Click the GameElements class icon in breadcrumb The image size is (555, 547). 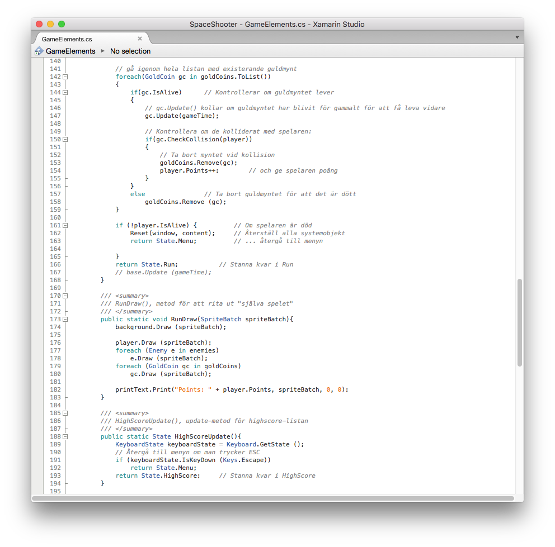39,51
